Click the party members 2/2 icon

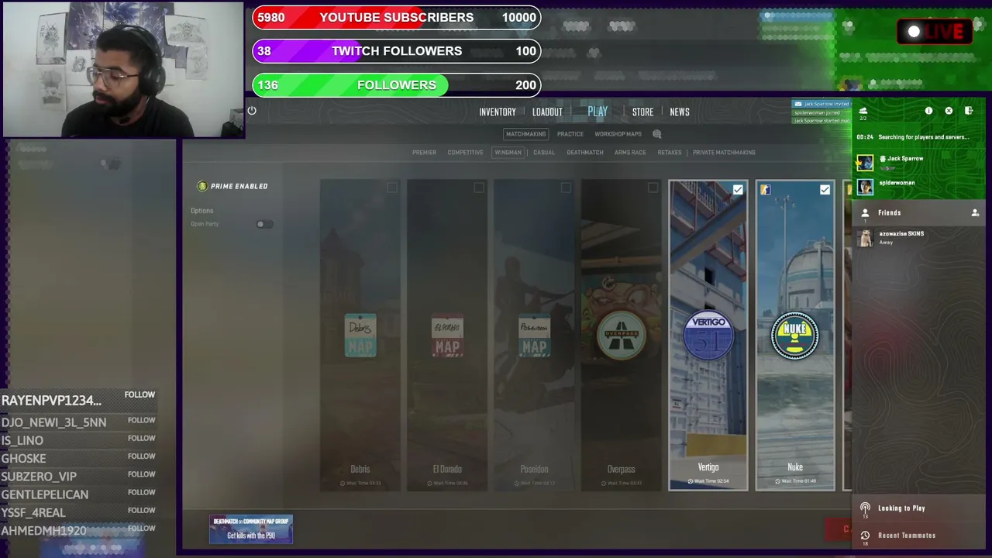tap(863, 112)
